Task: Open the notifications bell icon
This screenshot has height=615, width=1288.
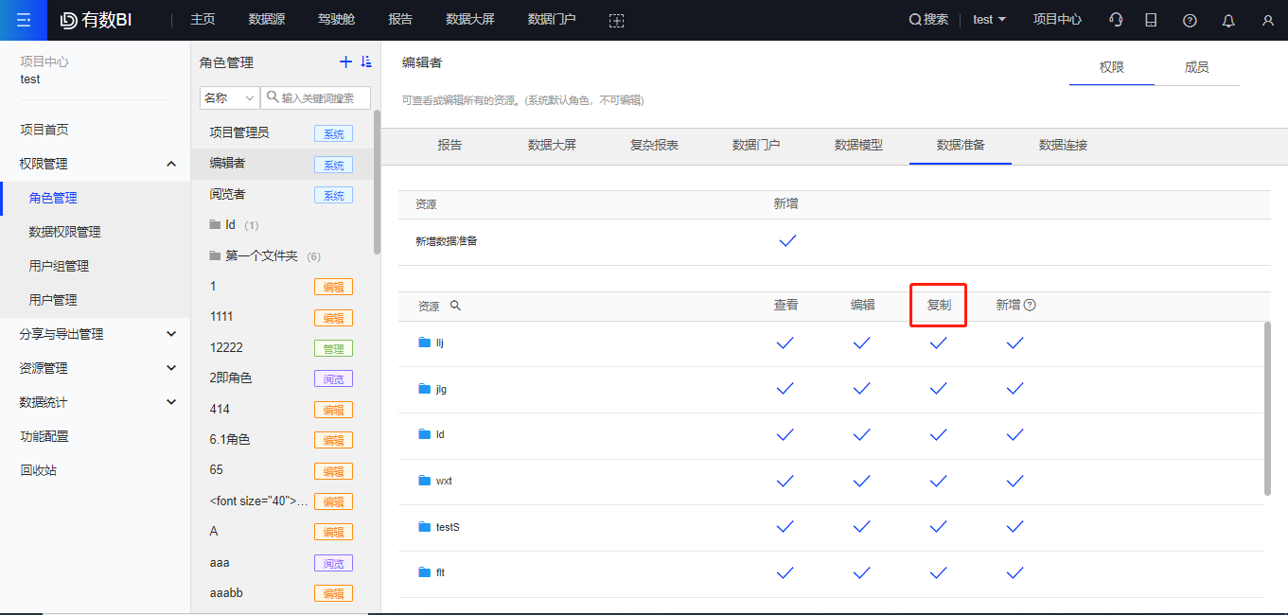Action: [1226, 19]
